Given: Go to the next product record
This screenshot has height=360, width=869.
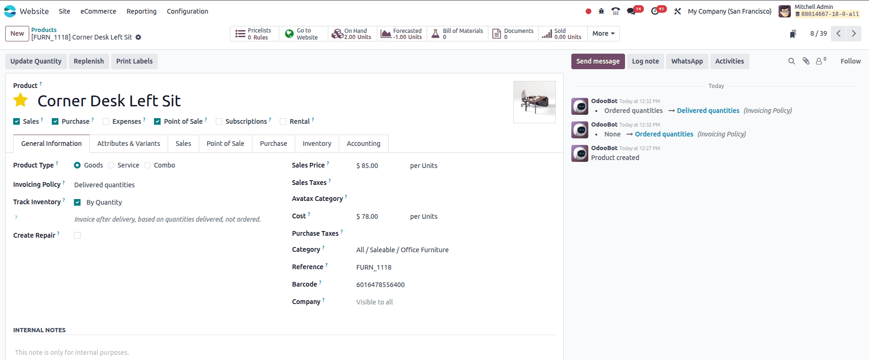Looking at the screenshot, I should 853,34.
